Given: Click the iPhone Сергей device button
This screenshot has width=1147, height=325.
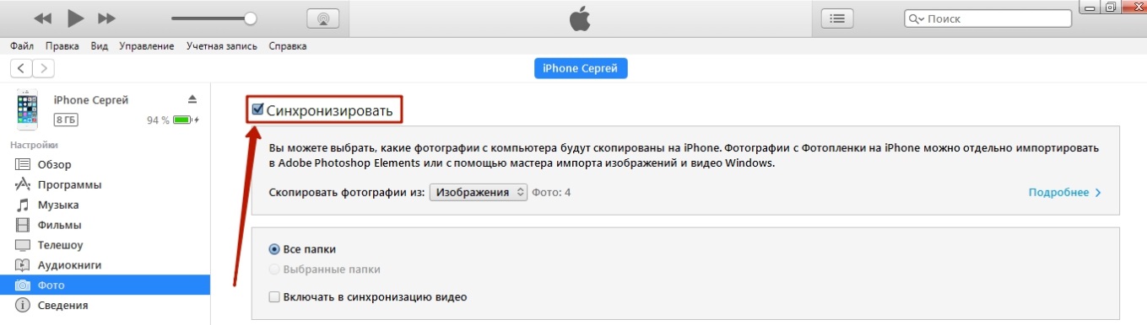Looking at the screenshot, I should (x=581, y=68).
